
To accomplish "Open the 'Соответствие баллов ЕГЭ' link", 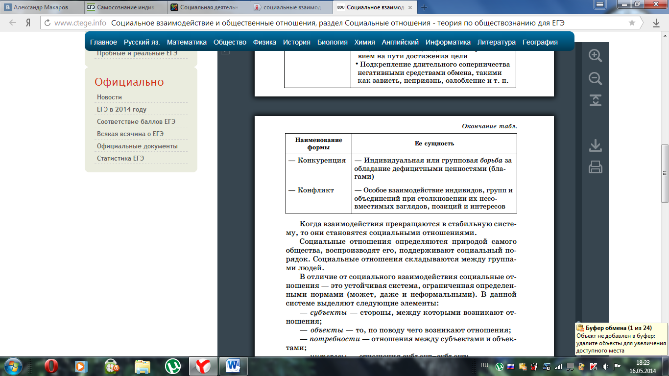I will [x=136, y=121].
